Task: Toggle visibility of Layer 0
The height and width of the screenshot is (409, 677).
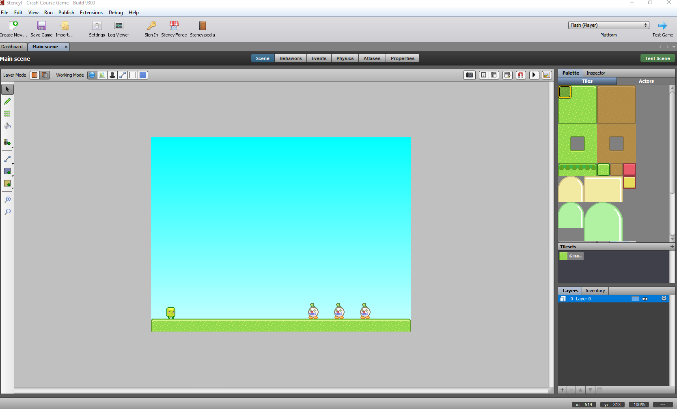Action: tap(646, 299)
